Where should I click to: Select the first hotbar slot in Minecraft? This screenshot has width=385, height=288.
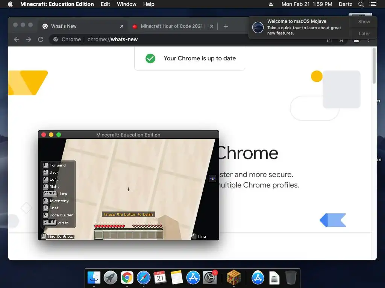click(x=99, y=235)
